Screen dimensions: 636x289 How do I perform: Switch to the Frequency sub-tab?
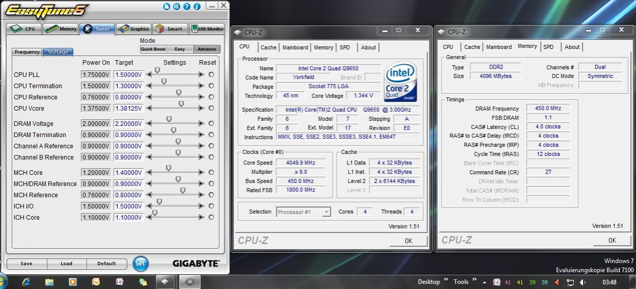(x=28, y=51)
